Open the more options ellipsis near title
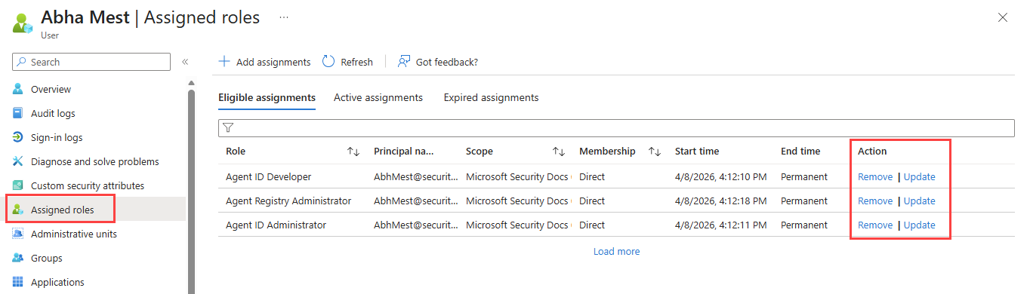Viewport: 1030px width, 294px height. 284,17
